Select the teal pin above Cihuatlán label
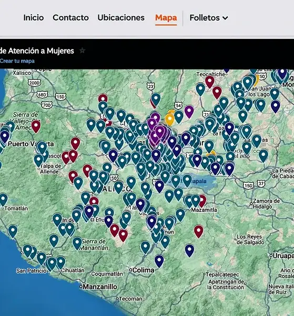 click(x=61, y=262)
